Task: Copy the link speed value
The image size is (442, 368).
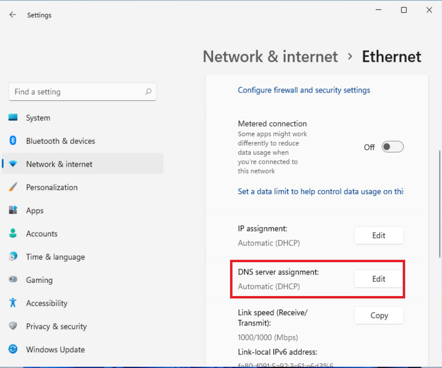Action: coord(378,315)
